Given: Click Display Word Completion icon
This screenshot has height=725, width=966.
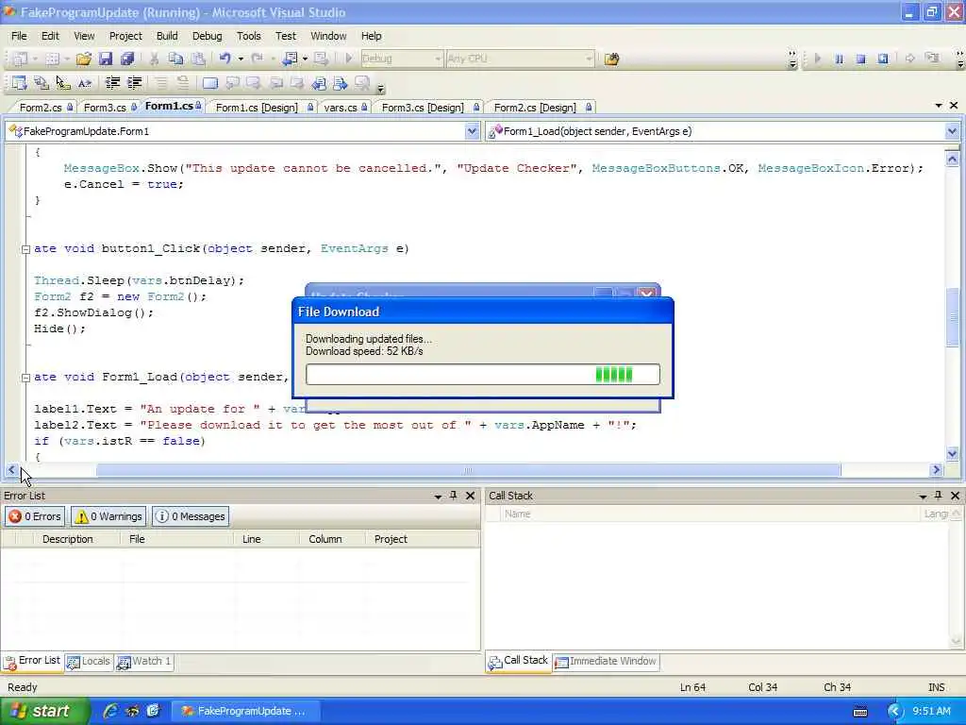Looking at the screenshot, I should [84, 83].
